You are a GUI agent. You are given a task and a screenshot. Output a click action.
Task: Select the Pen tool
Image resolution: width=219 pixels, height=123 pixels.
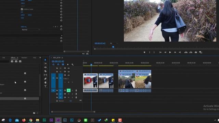click(x=46, y=79)
